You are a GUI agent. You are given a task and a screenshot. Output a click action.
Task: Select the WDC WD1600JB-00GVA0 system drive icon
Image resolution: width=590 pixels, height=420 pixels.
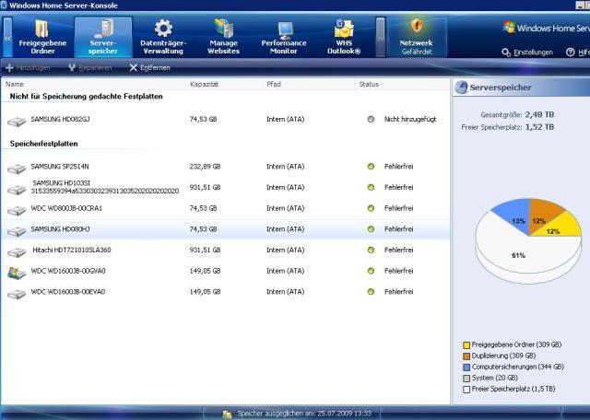[17, 272]
